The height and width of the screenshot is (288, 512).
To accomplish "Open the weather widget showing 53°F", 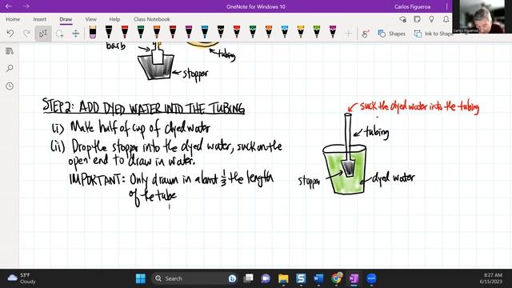I will tap(22, 278).
